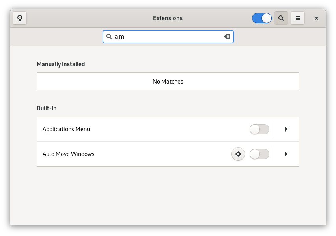Open Auto Move Windows settings gear
The width and height of the screenshot is (336, 236).
pos(238,154)
